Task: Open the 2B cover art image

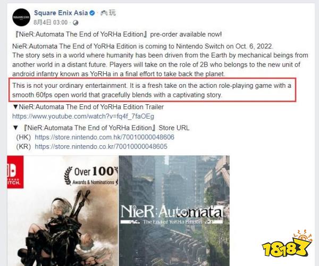Action: pos(62,211)
